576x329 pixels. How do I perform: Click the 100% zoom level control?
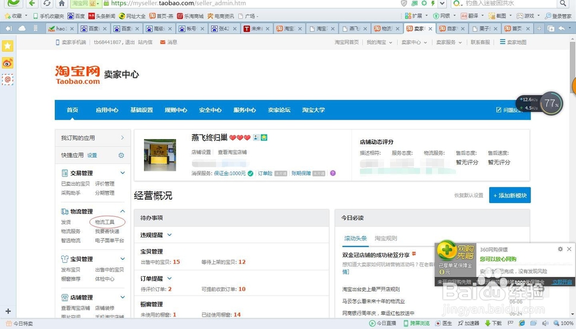pyautogui.click(x=564, y=323)
